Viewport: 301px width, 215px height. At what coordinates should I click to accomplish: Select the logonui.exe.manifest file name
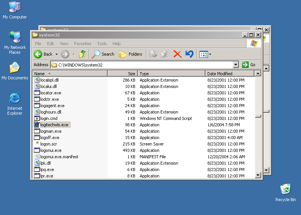[59, 157]
